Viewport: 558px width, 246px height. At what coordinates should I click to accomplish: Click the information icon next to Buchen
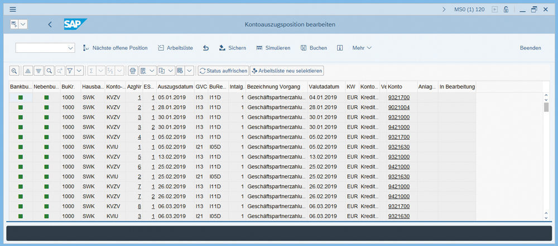(x=339, y=48)
